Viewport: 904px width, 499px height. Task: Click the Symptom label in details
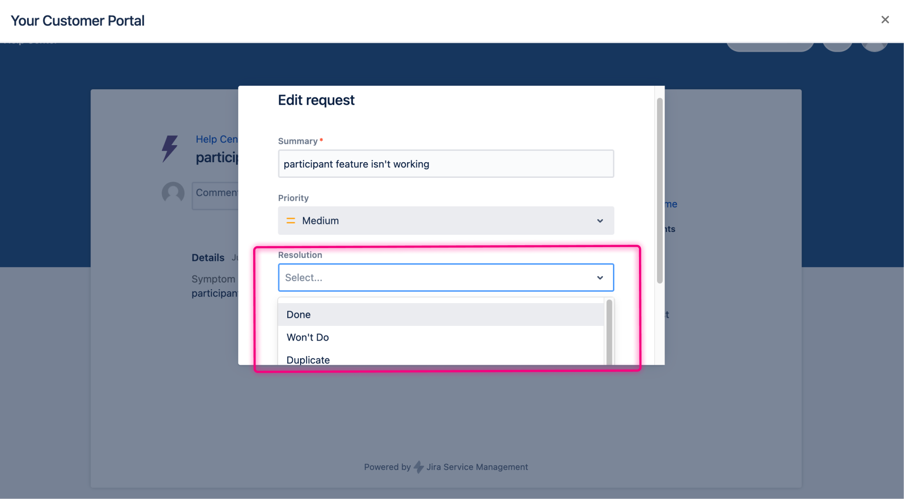click(x=213, y=279)
